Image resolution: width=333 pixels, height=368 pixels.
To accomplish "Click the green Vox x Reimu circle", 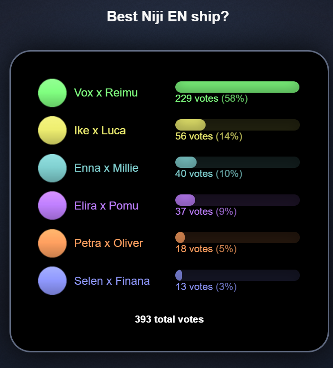I will pyautogui.click(x=52, y=93).
